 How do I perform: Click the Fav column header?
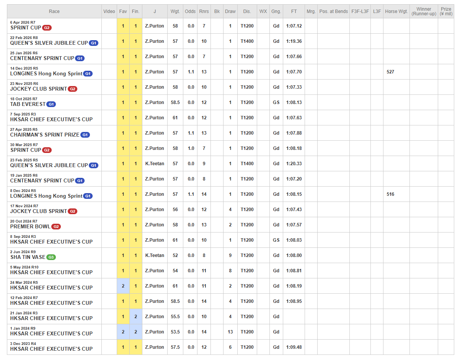click(x=123, y=11)
